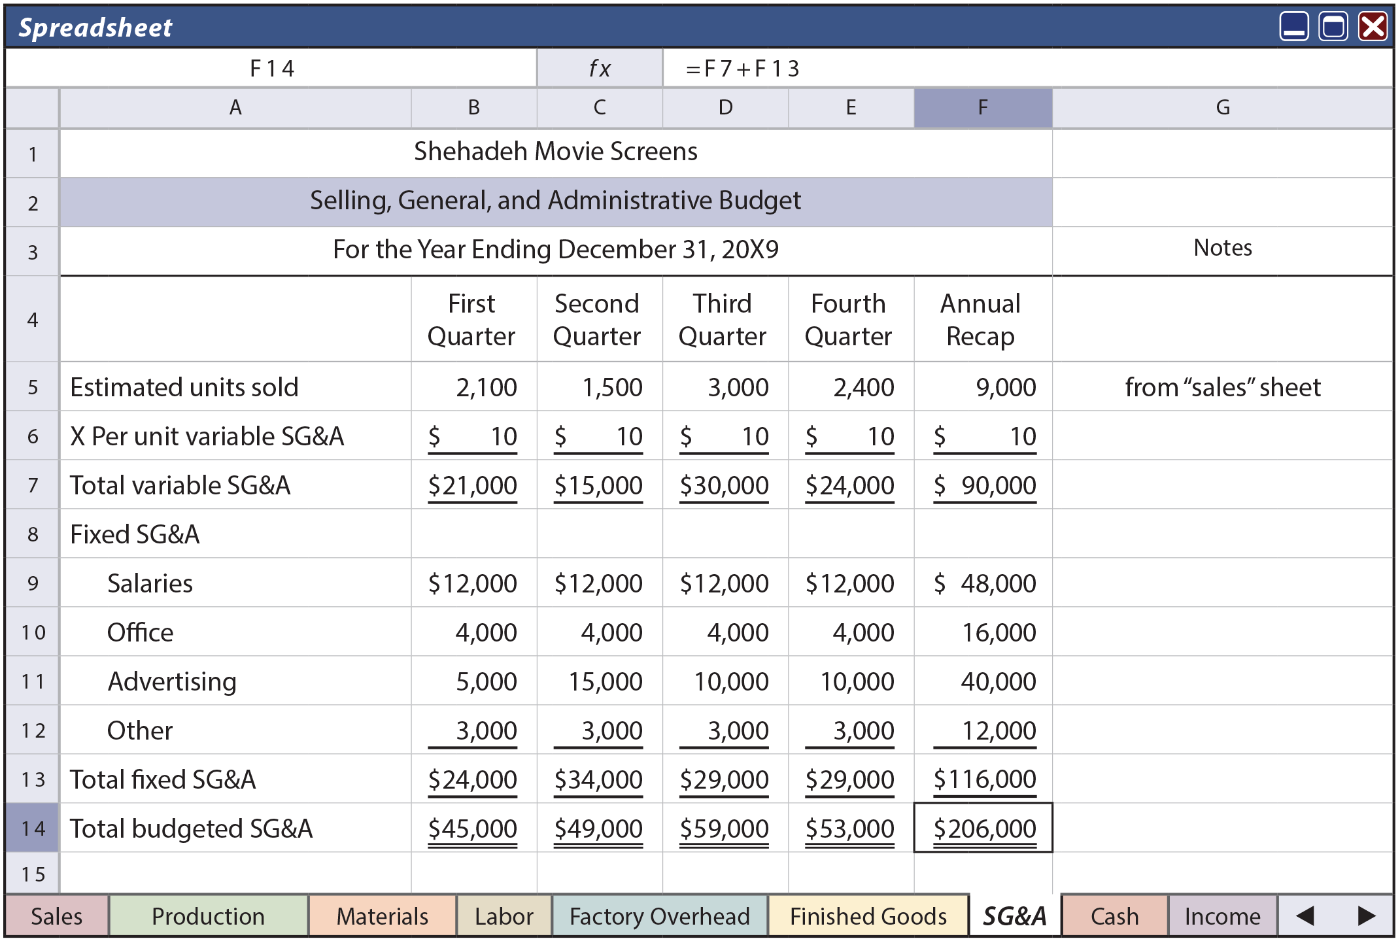Select the 'Total budgeted SG&A' label cell
Screen dimensions: 1400x941
pyautogui.click(x=235, y=828)
